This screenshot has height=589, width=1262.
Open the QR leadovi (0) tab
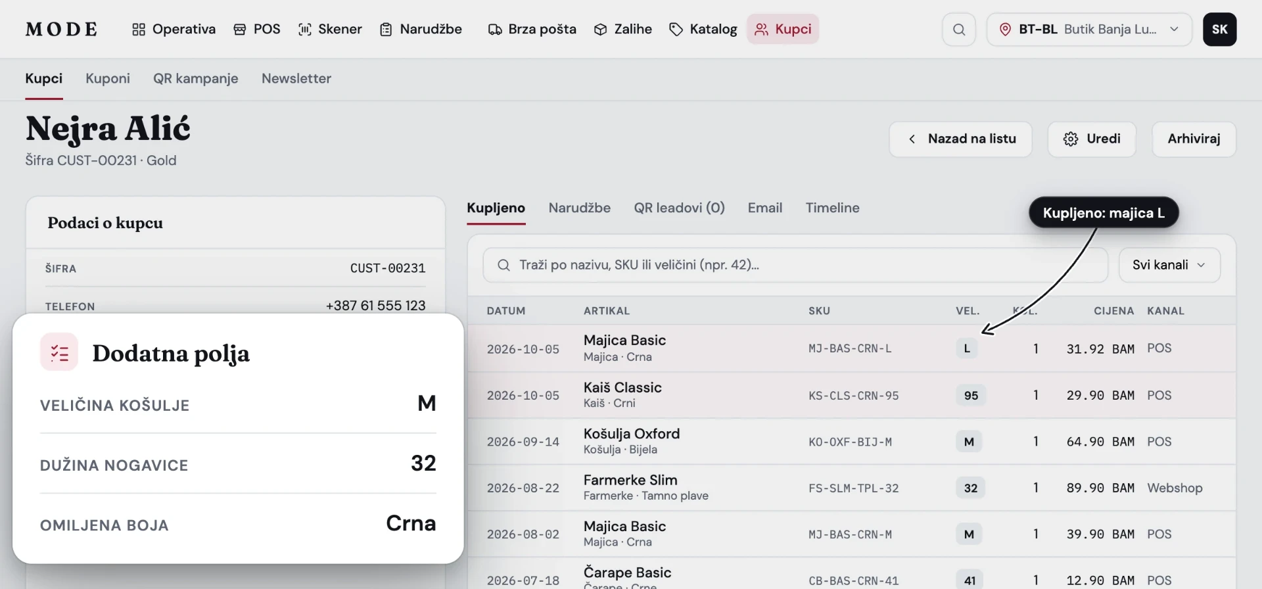click(x=679, y=208)
